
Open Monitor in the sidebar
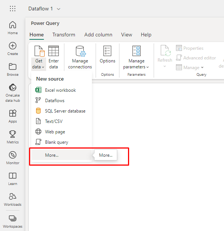(x=13, y=158)
